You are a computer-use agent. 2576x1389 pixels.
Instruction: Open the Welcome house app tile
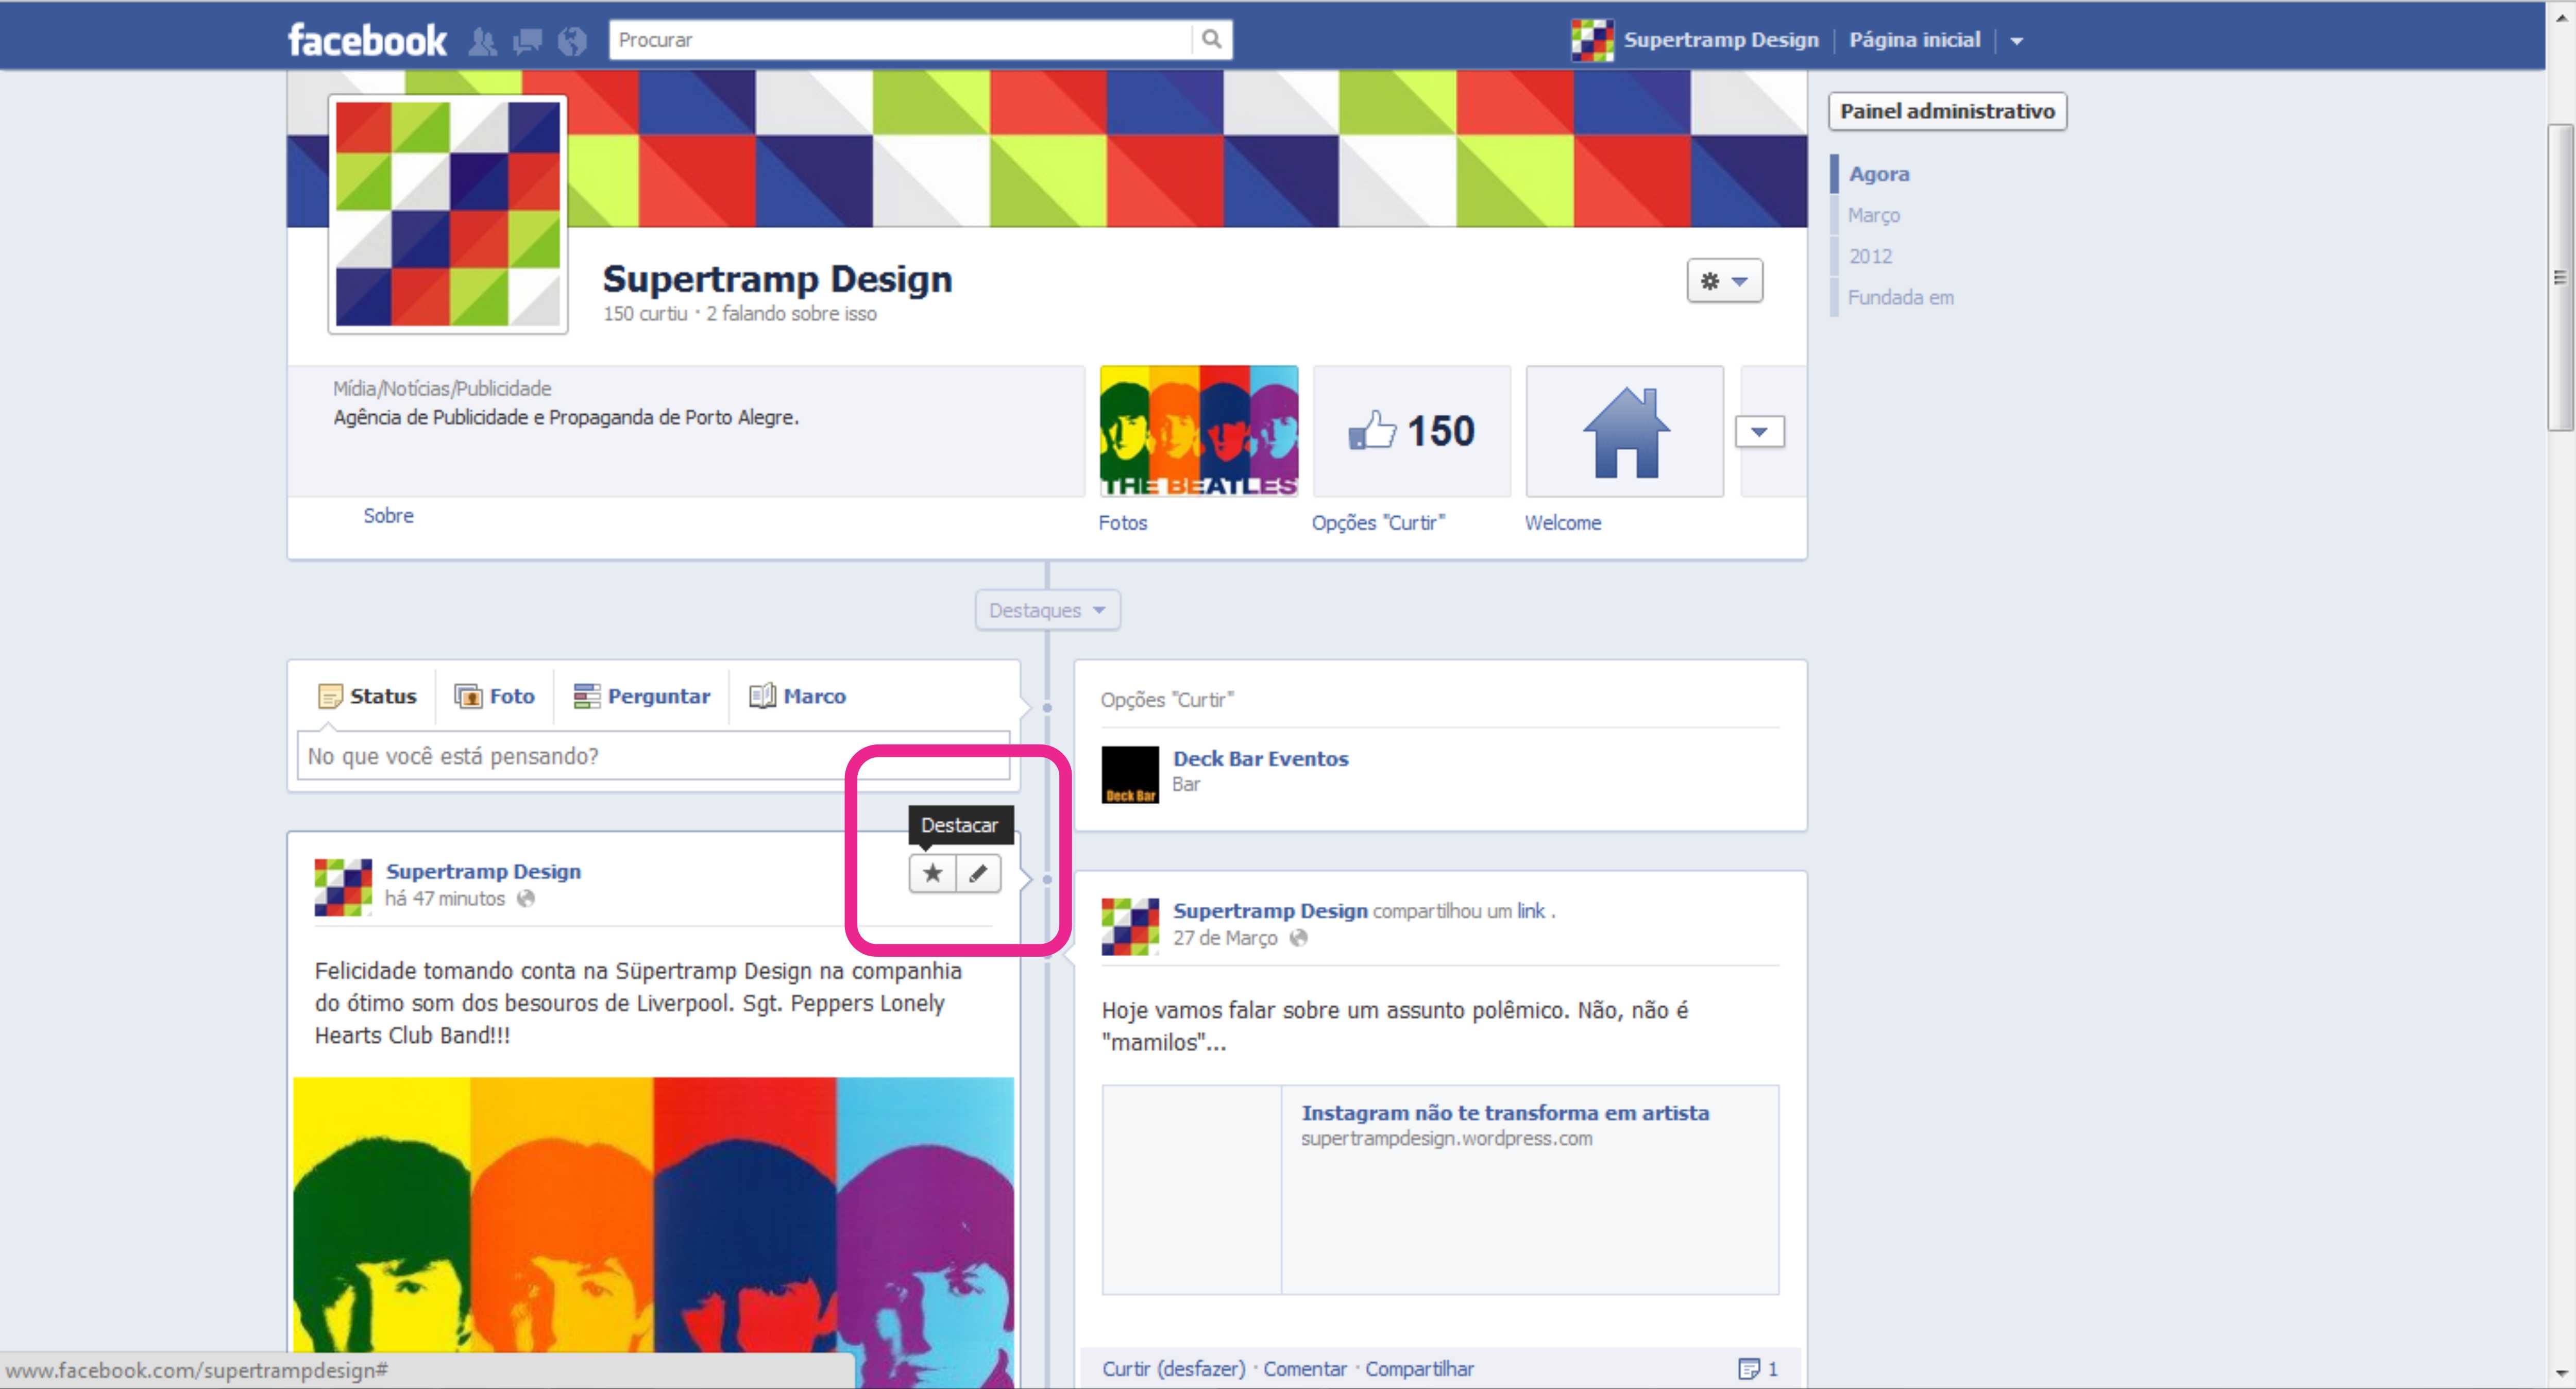pyautogui.click(x=1624, y=431)
